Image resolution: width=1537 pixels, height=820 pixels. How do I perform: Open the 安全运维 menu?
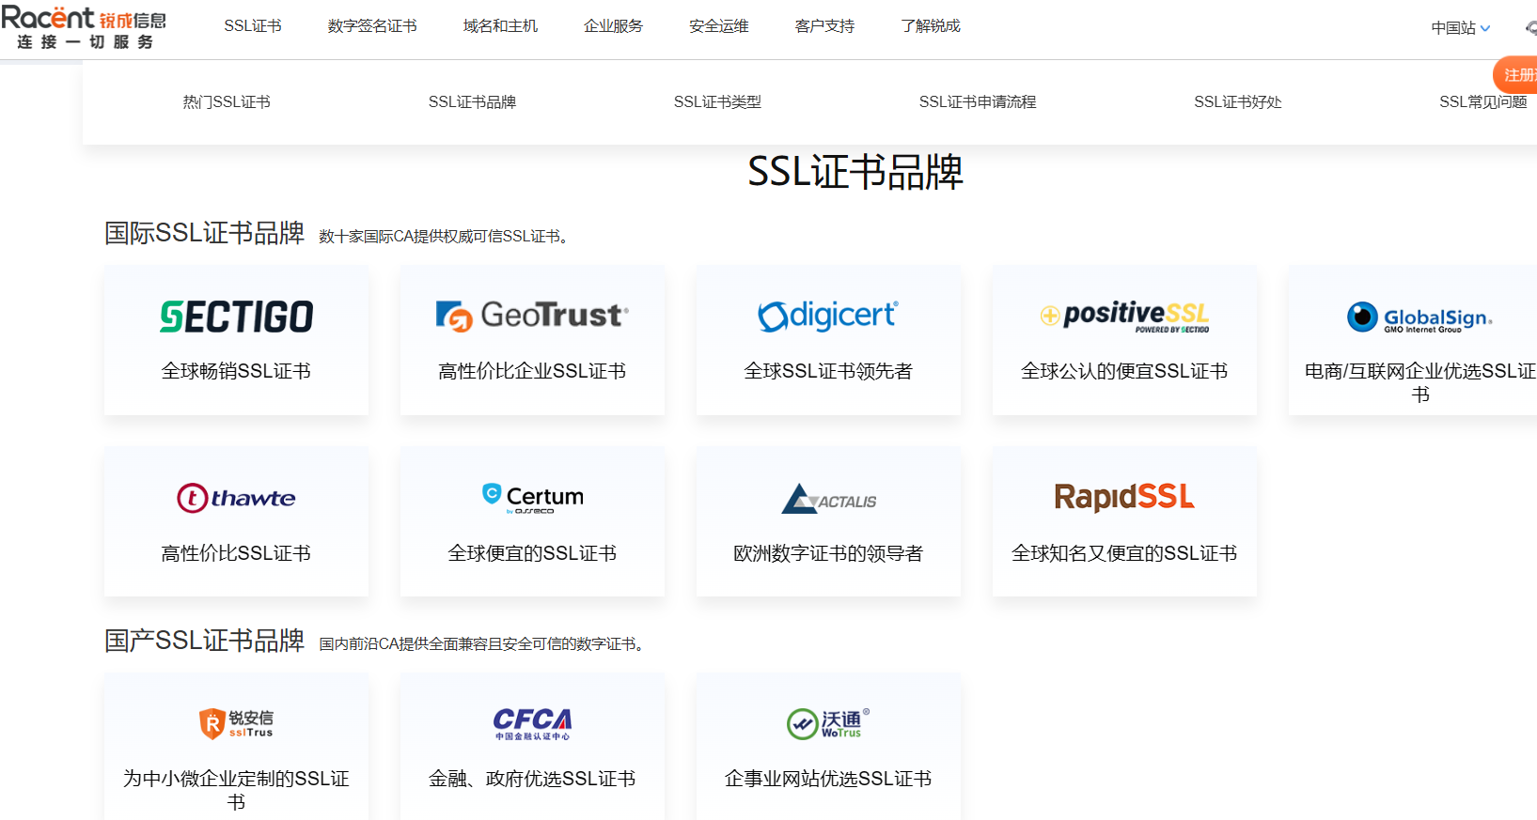point(719,26)
